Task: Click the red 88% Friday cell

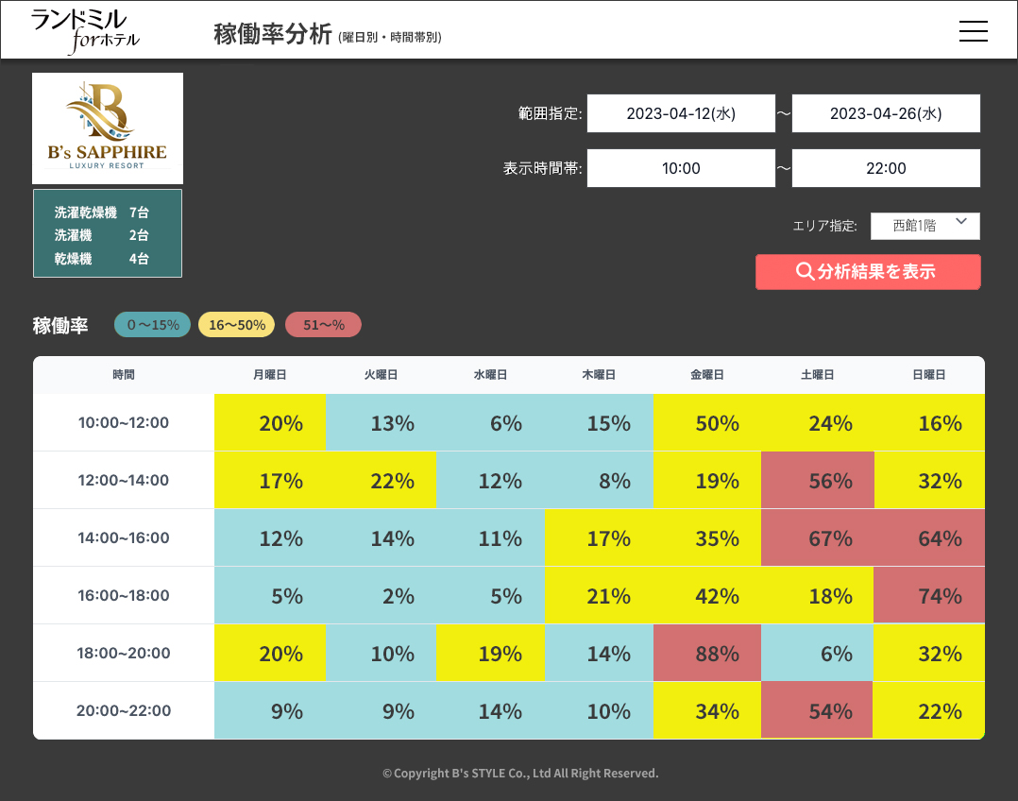Action: tap(707, 653)
